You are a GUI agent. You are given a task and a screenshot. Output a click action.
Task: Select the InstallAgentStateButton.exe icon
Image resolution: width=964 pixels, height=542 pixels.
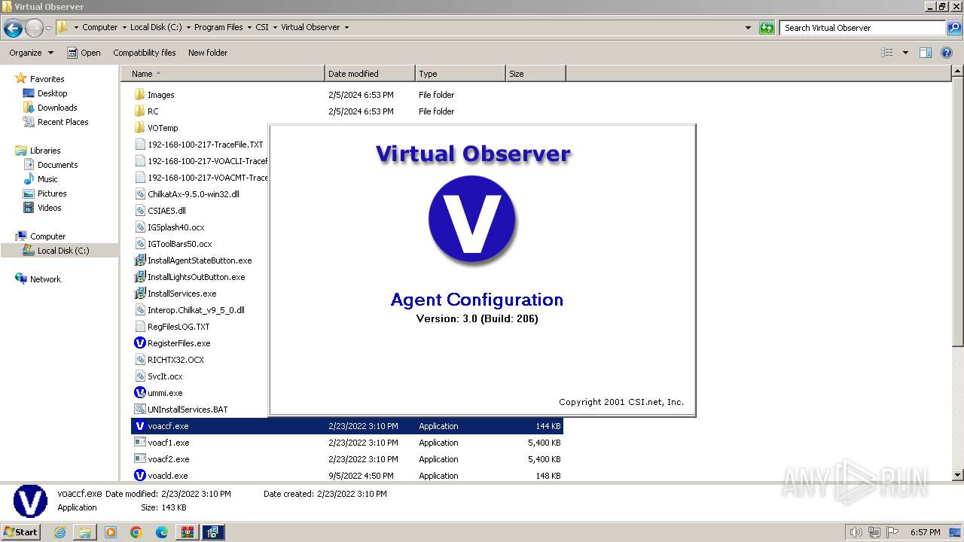(139, 260)
